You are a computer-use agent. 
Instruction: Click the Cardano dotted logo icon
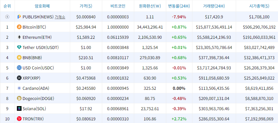19,88
